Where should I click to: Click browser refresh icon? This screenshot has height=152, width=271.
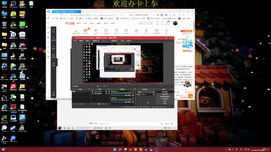62,15
